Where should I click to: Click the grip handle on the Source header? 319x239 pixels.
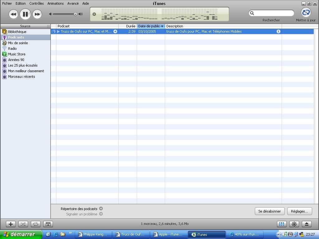click(x=48, y=26)
